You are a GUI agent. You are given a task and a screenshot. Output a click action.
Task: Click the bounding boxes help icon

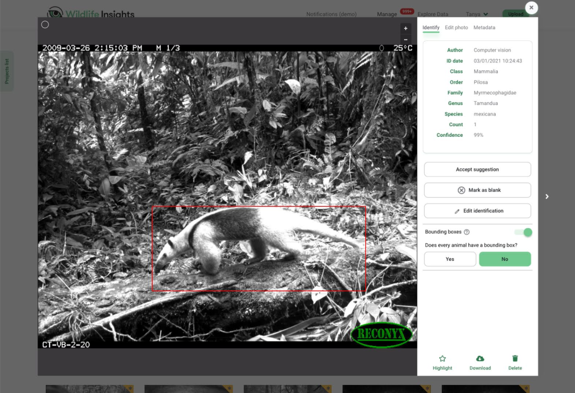467,232
